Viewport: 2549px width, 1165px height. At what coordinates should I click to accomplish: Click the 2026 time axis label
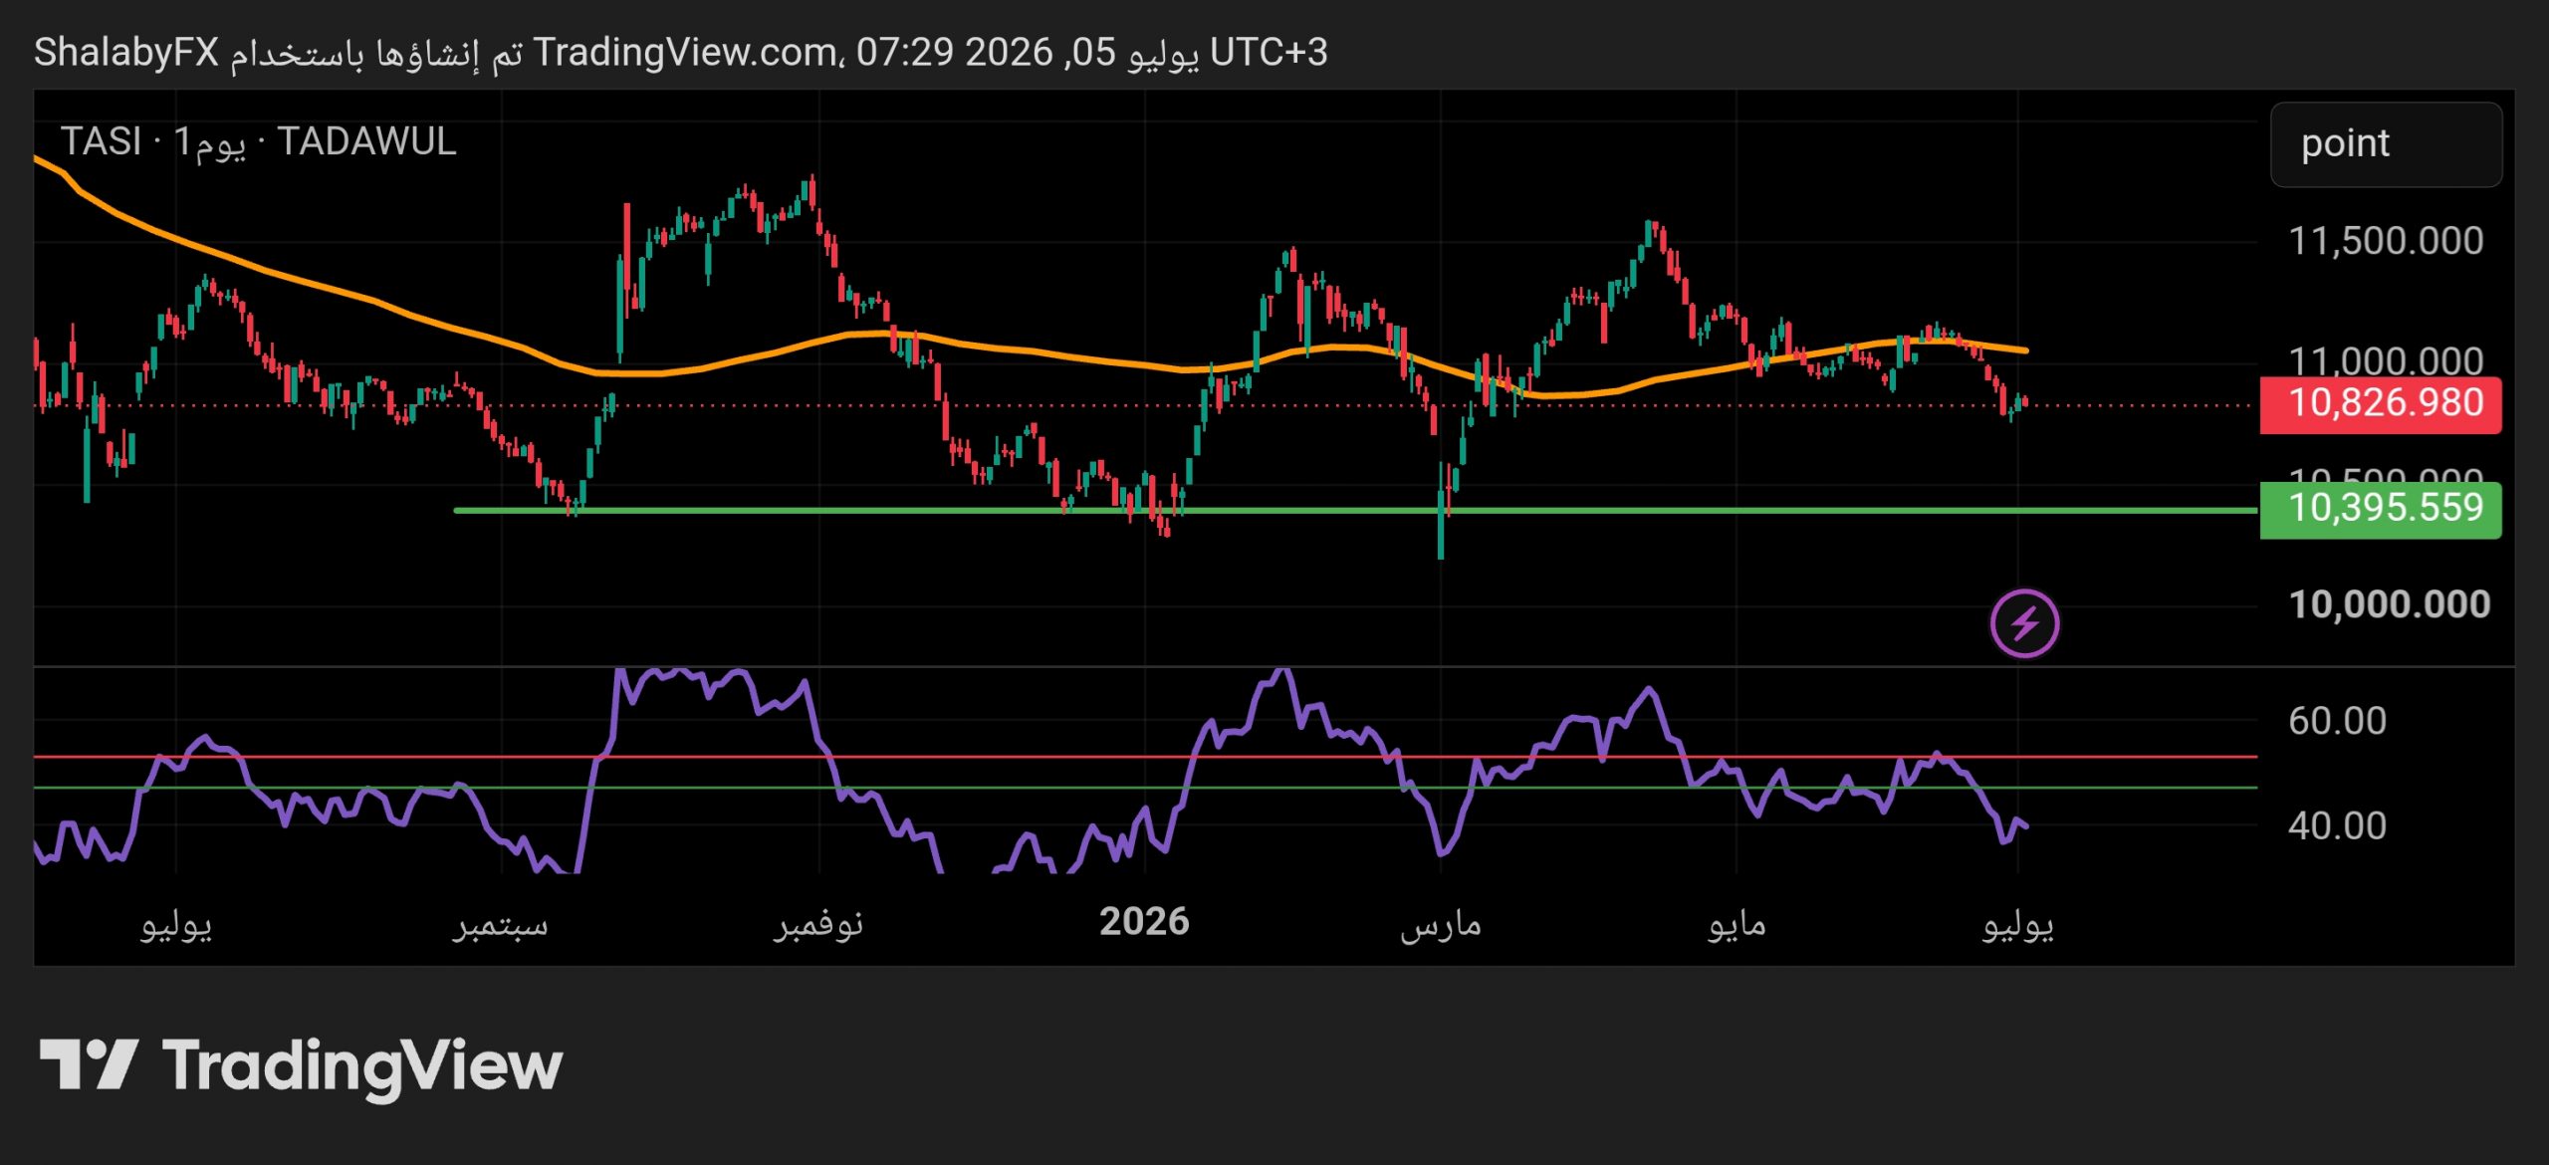[x=1144, y=922]
